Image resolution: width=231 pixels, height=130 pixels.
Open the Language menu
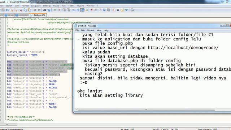coord(36,6)
